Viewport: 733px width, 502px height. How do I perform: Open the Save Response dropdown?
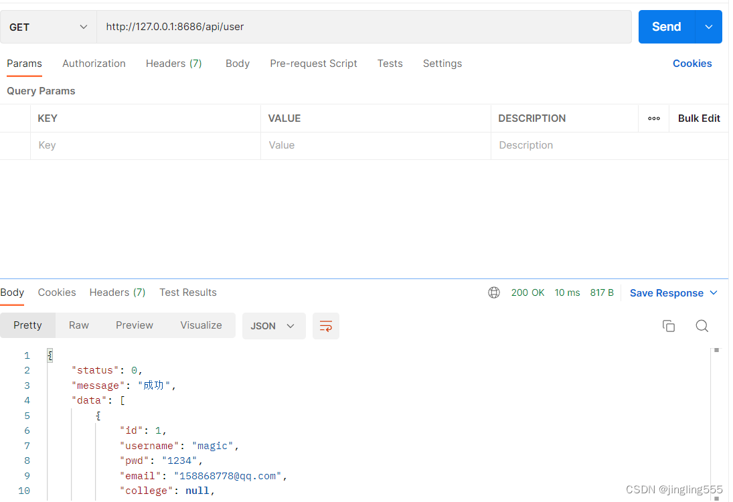click(673, 293)
